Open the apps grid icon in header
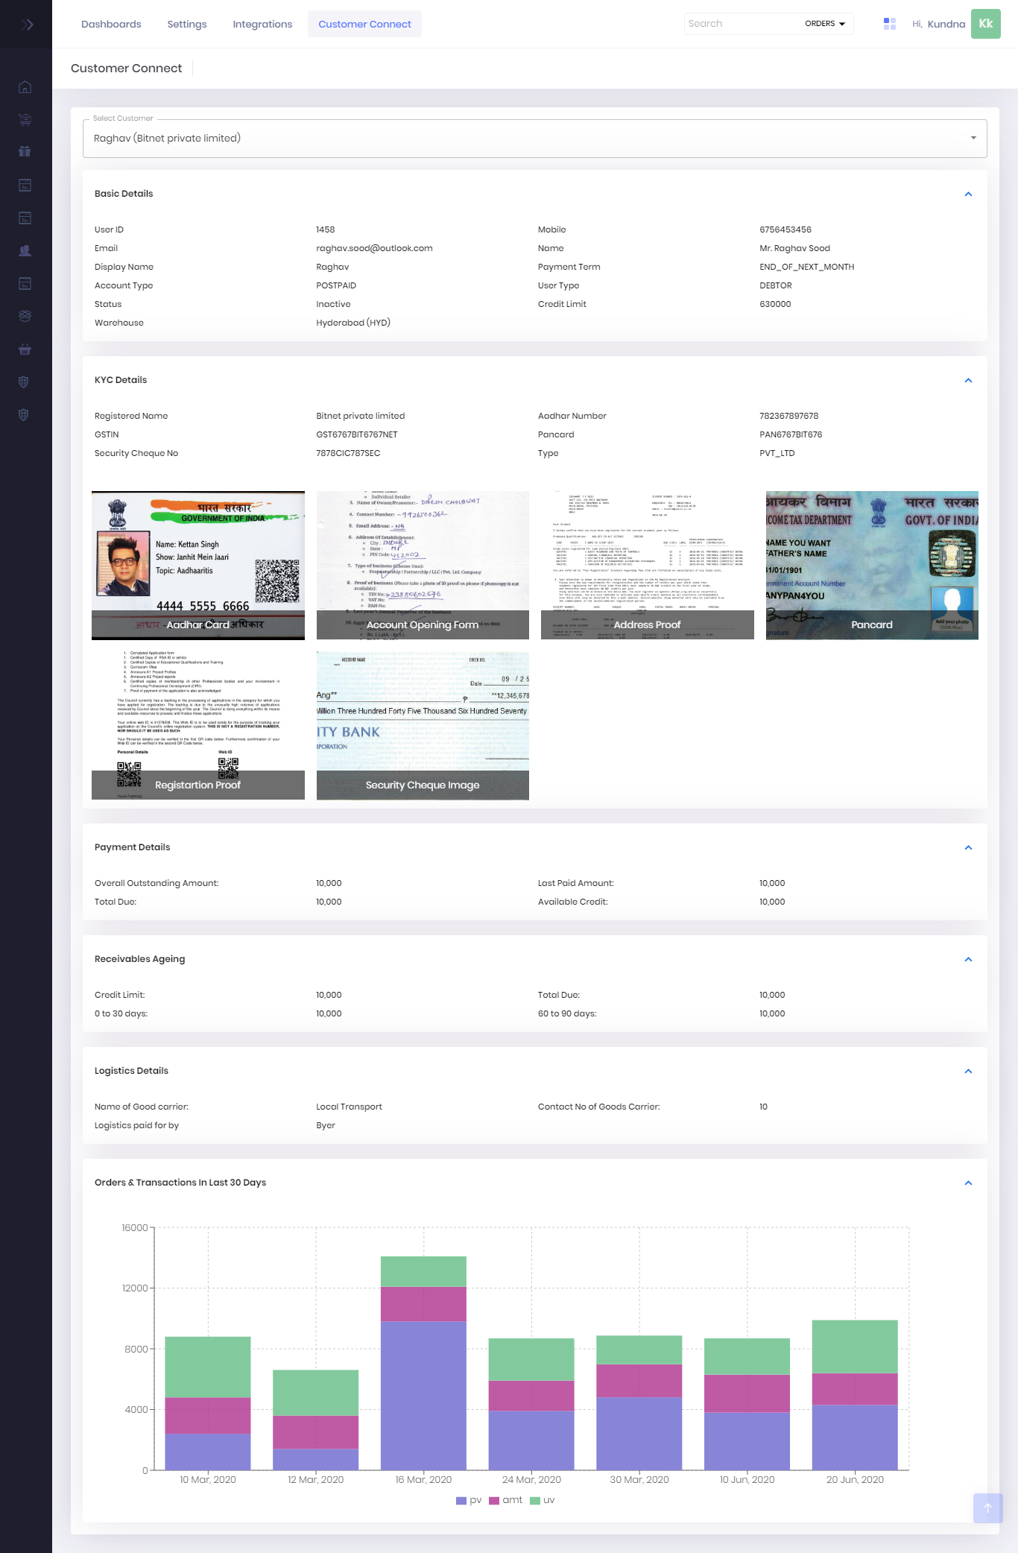1018x1553 pixels. pyautogui.click(x=889, y=24)
